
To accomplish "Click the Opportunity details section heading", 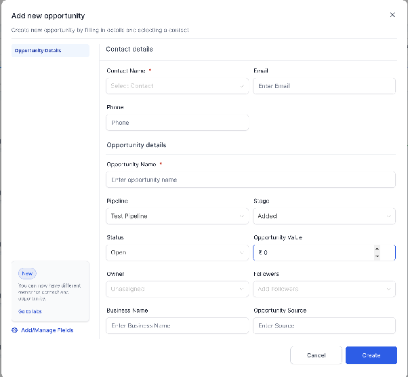I will pyautogui.click(x=136, y=144).
